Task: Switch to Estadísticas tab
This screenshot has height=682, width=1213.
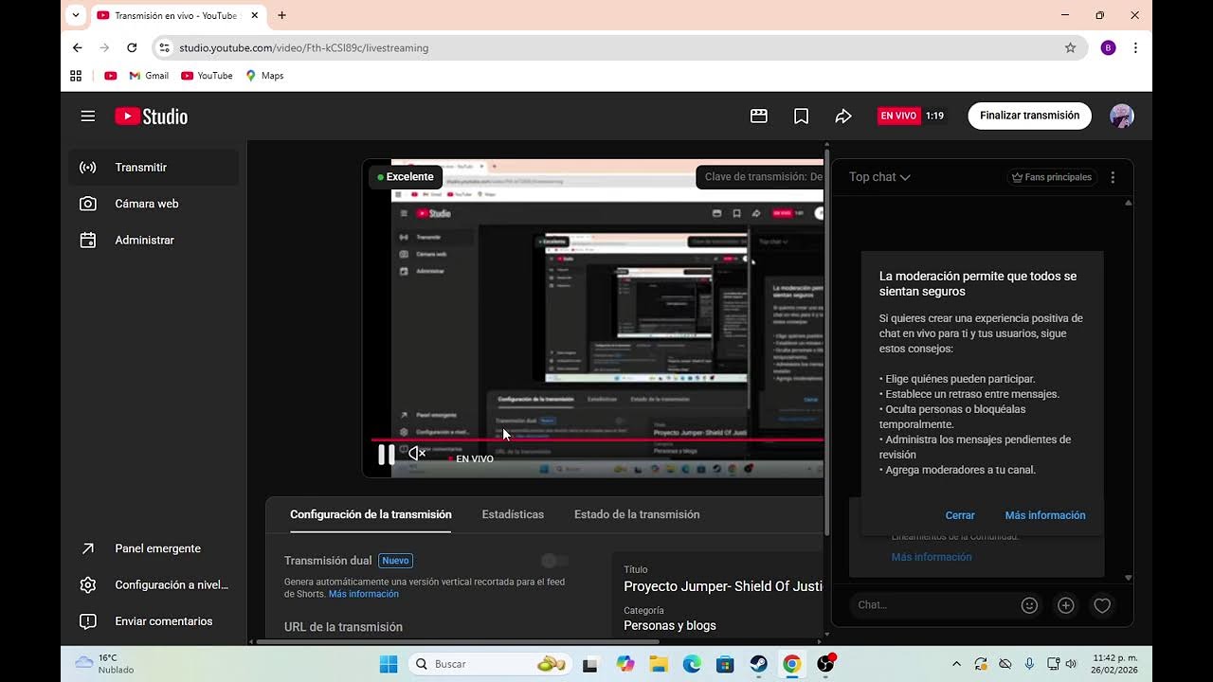Action: 513,514
